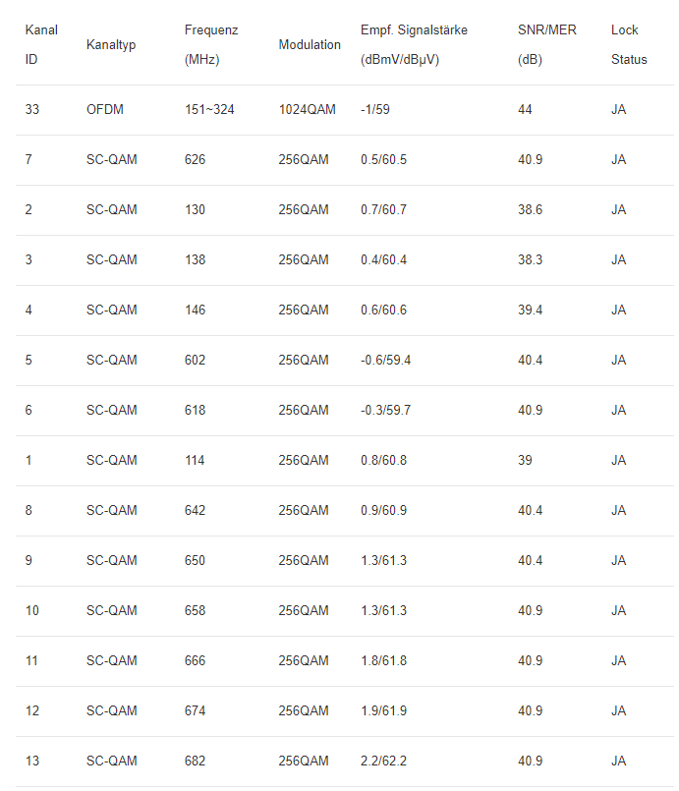Click the signal strength 2.2/62.2 cell

(383, 761)
